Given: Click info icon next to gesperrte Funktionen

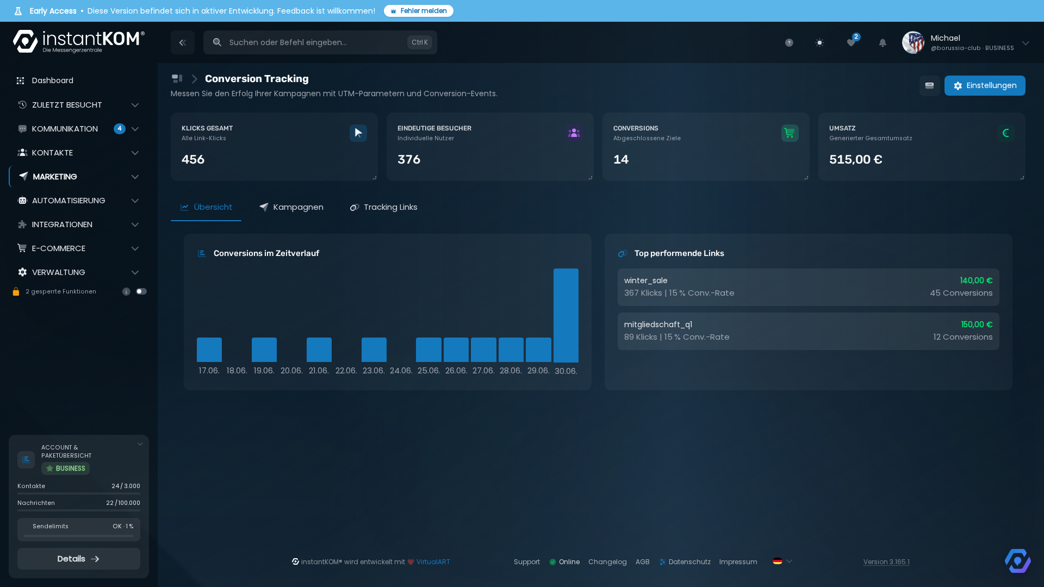Looking at the screenshot, I should pyautogui.click(x=126, y=292).
